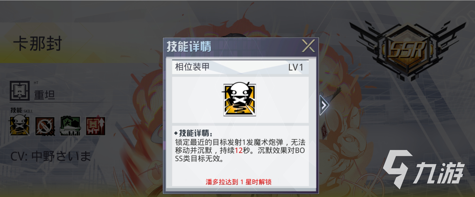This screenshot has width=475, height=197.
Task: Close the 技能详情 skill details popup
Action: tap(309, 46)
